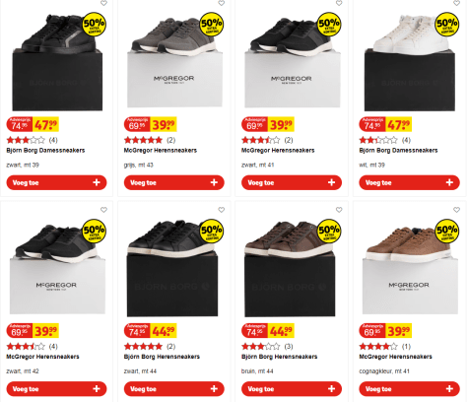
Task: Favorite the cognac McGregor sneakers with heart icon
Action: pyautogui.click(x=456, y=210)
